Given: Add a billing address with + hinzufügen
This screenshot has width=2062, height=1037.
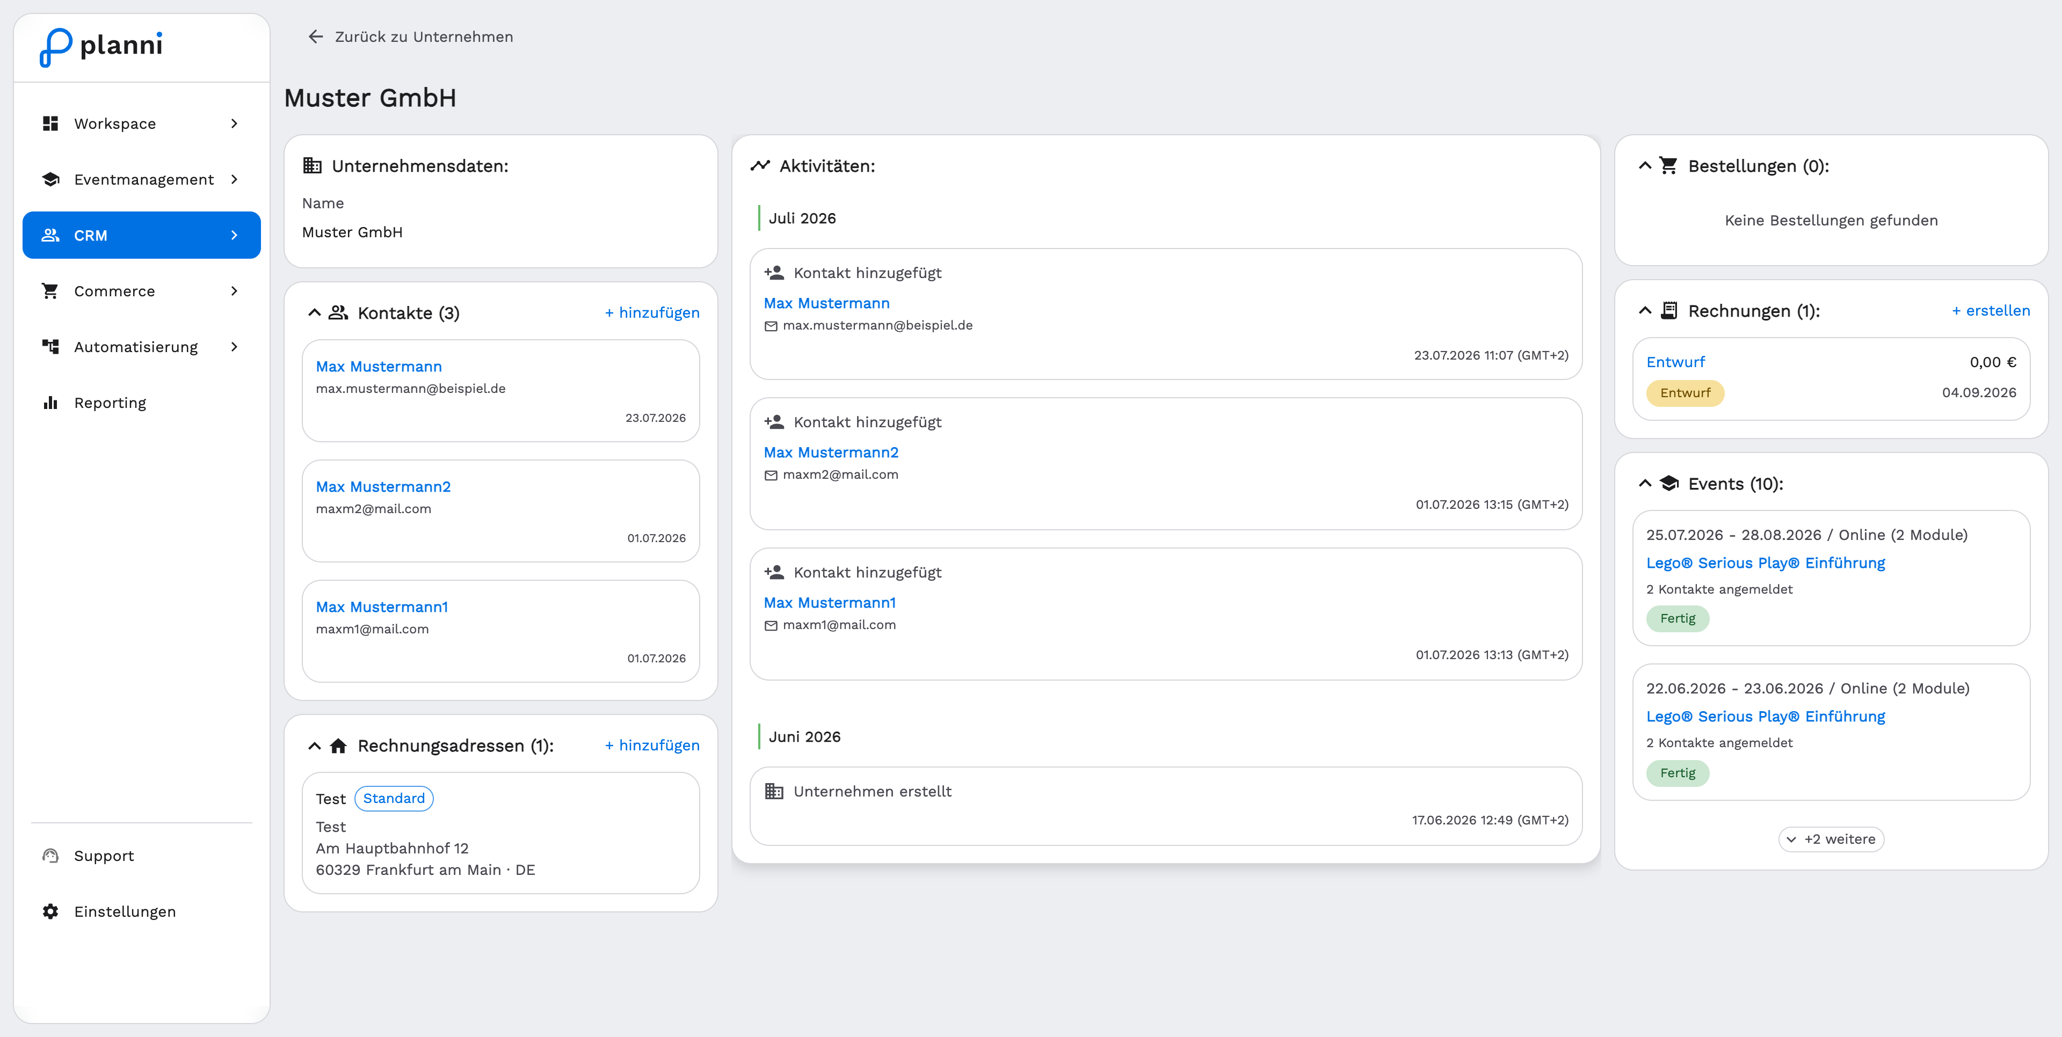Looking at the screenshot, I should point(651,746).
